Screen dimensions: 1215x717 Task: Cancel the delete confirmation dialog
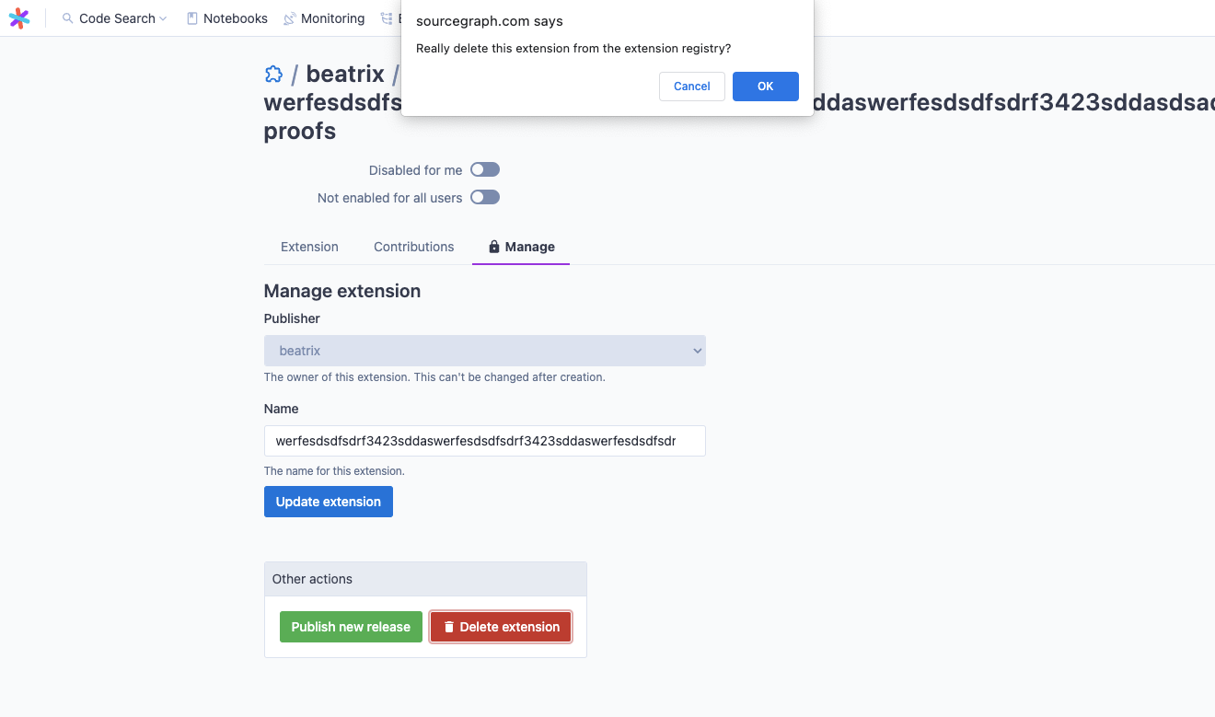(x=692, y=87)
